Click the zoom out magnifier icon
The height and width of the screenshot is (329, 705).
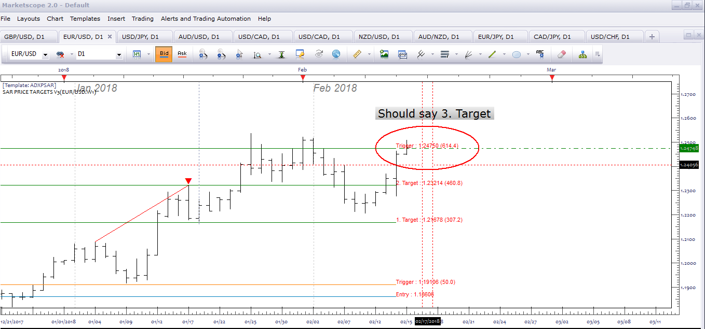(221, 54)
